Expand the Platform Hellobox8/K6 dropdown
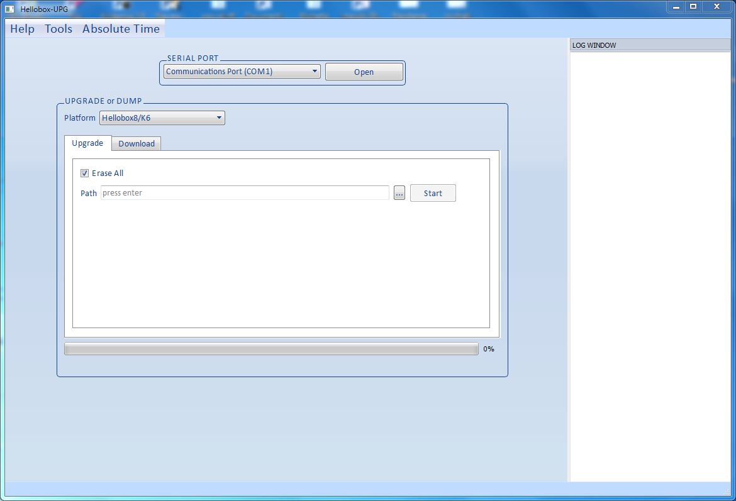 coord(162,118)
